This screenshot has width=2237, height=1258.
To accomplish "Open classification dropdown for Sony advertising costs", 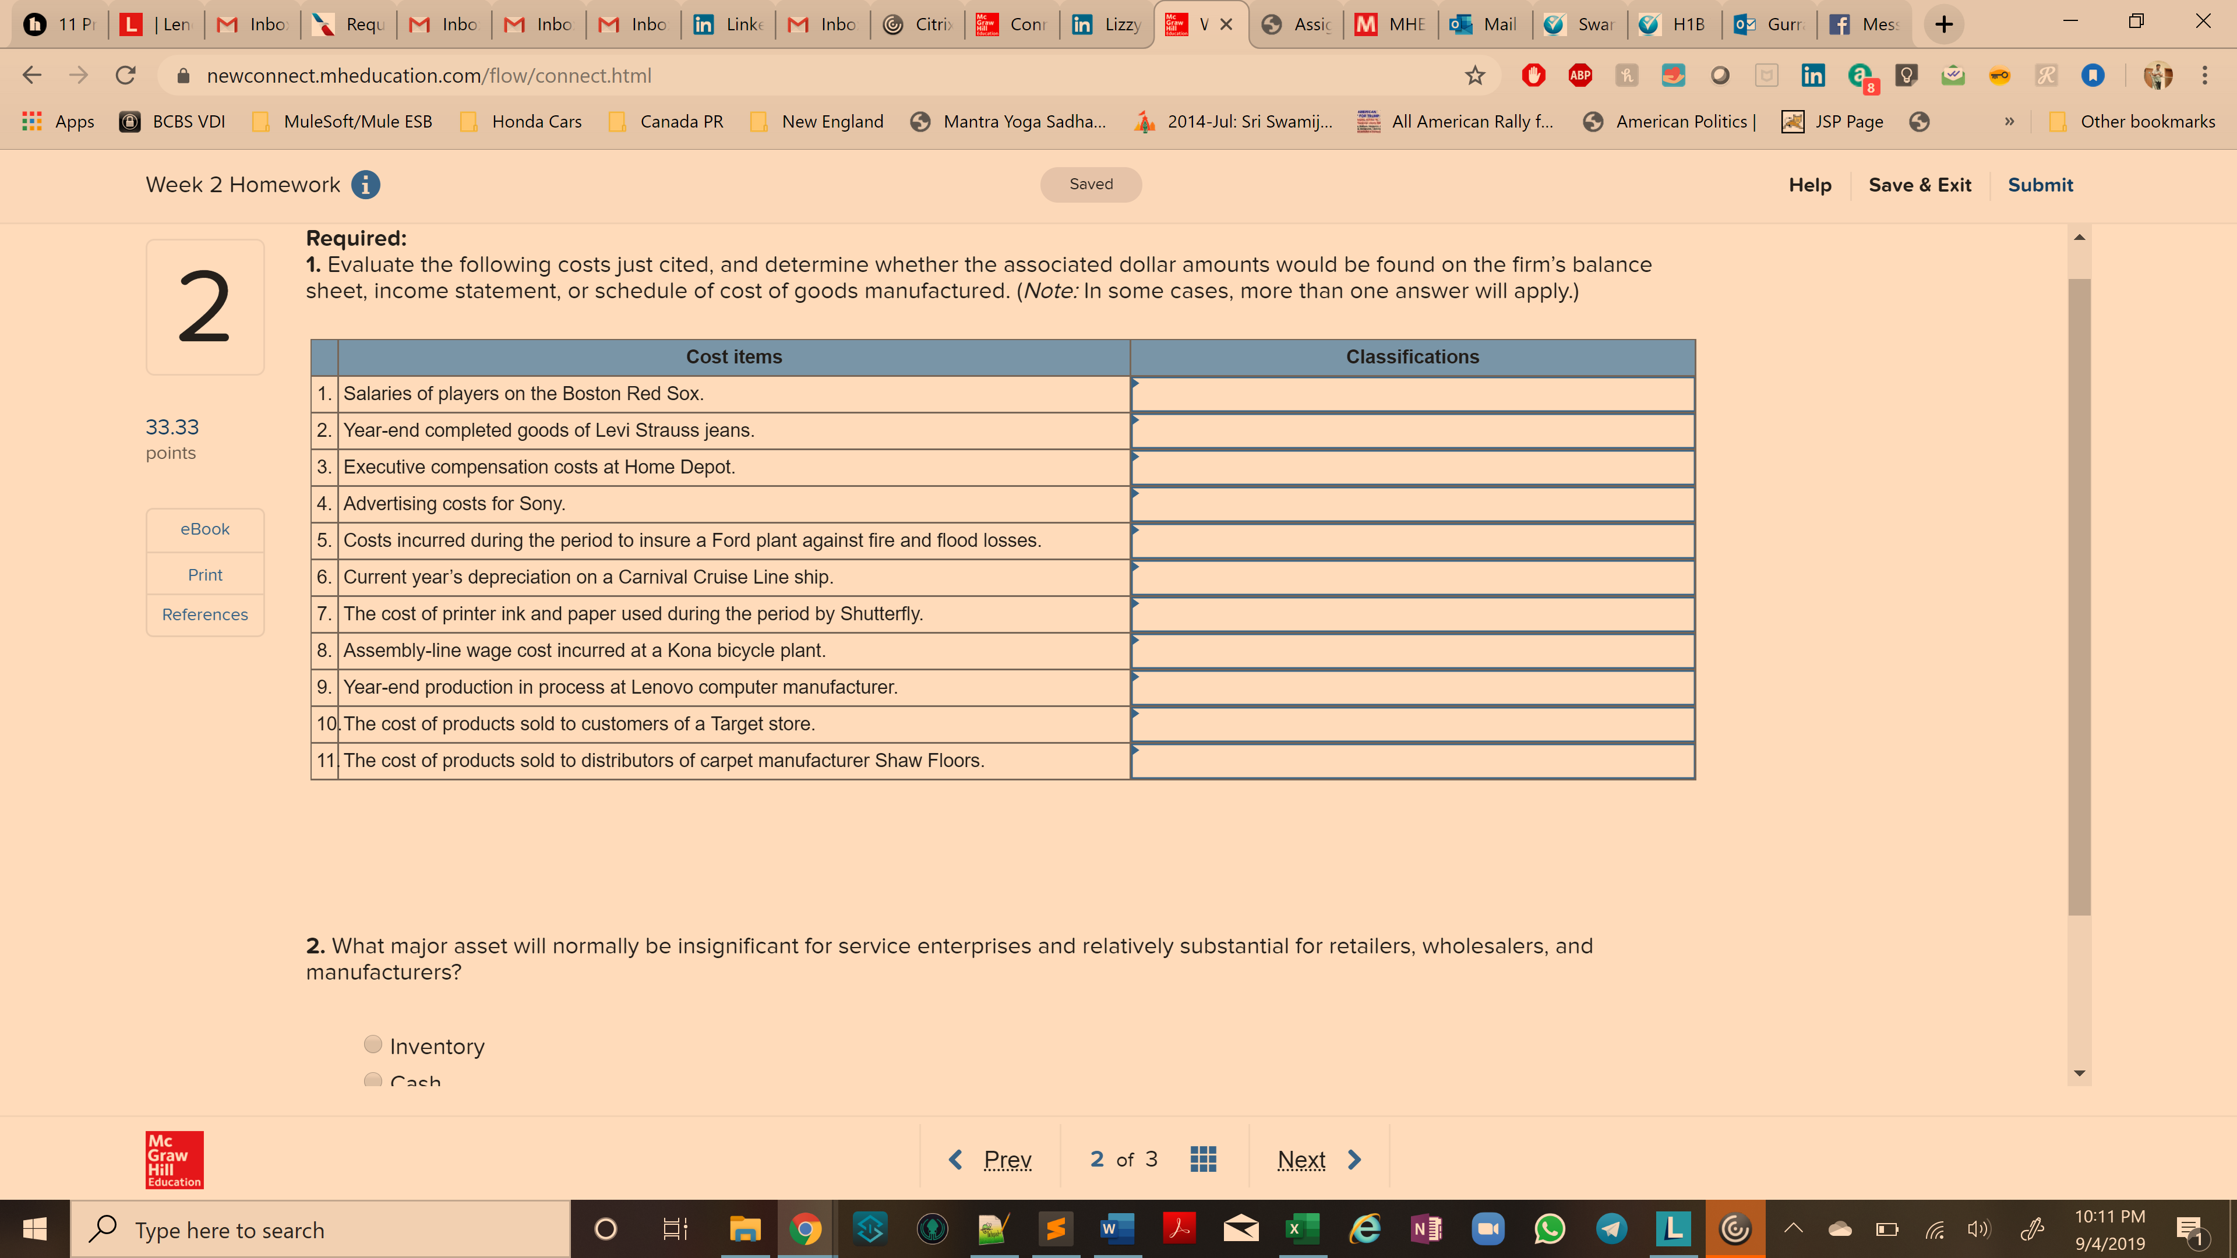I will pyautogui.click(x=1413, y=504).
